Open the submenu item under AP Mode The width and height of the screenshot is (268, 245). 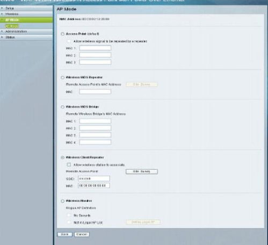pos(12,26)
